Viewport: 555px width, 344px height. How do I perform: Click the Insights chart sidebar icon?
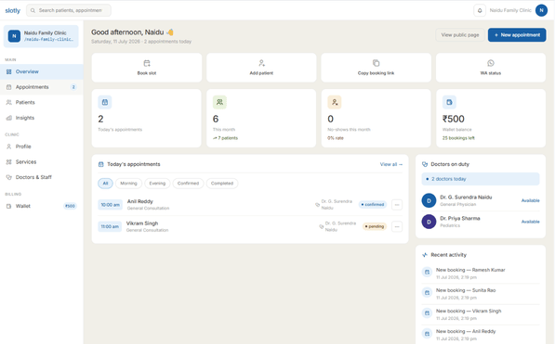click(x=9, y=118)
